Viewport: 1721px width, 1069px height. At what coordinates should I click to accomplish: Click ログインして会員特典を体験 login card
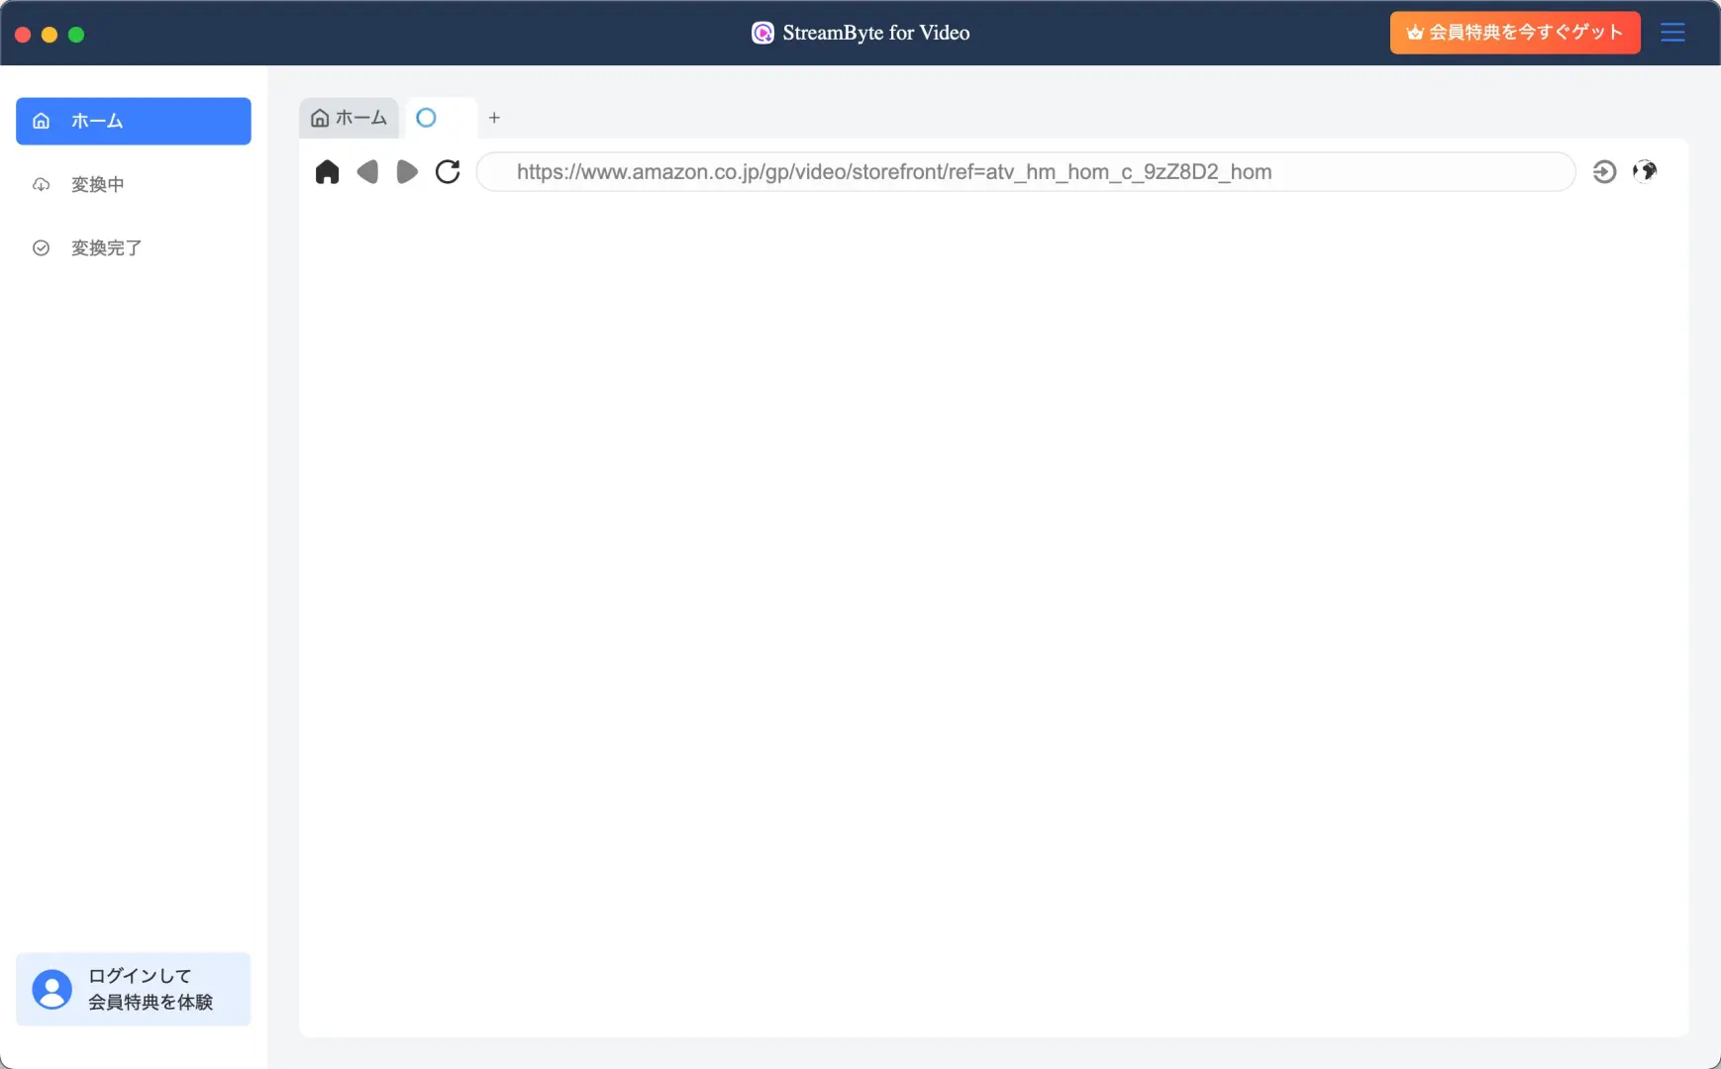[133, 989]
